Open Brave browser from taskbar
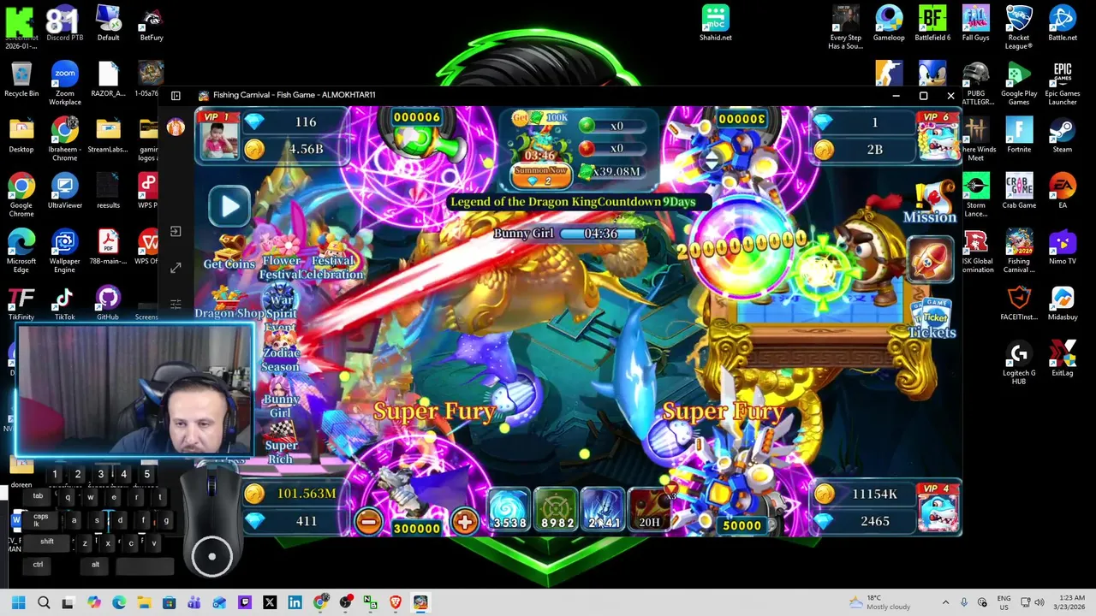This screenshot has height=616, width=1096. tap(395, 602)
